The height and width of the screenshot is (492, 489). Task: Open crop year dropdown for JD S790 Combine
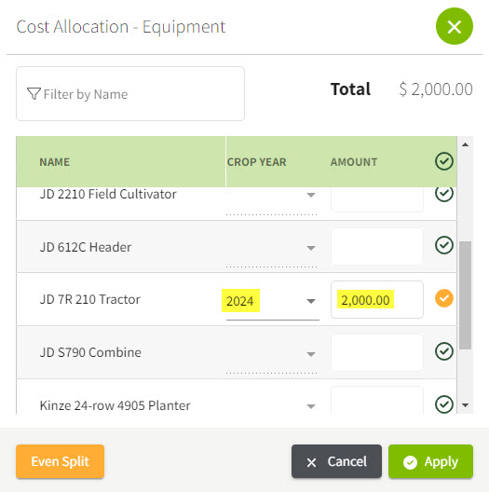[x=311, y=354]
